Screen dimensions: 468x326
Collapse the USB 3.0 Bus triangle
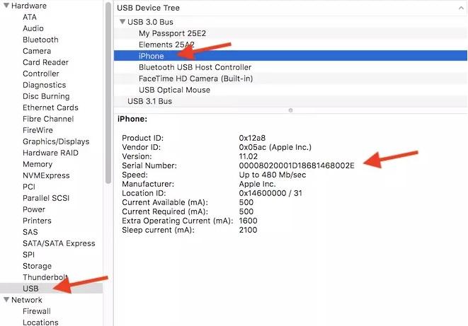122,22
